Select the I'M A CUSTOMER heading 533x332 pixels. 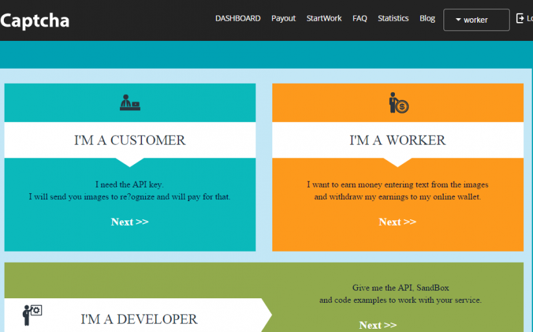click(x=130, y=140)
